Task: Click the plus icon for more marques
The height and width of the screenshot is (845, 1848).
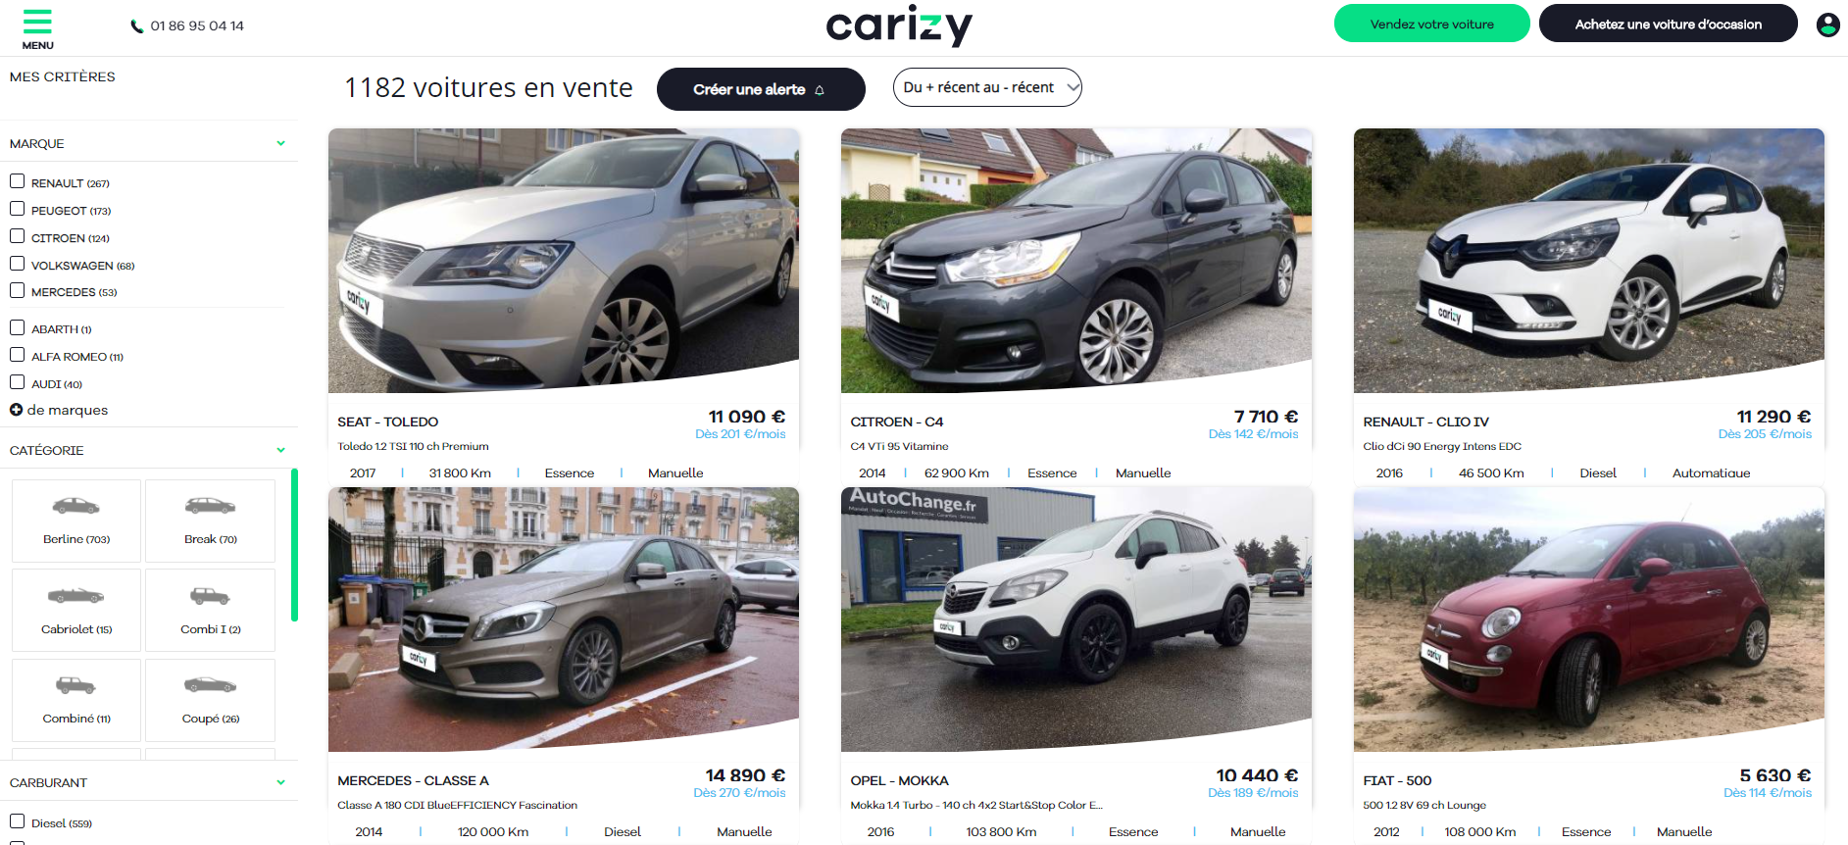Action: (x=16, y=410)
